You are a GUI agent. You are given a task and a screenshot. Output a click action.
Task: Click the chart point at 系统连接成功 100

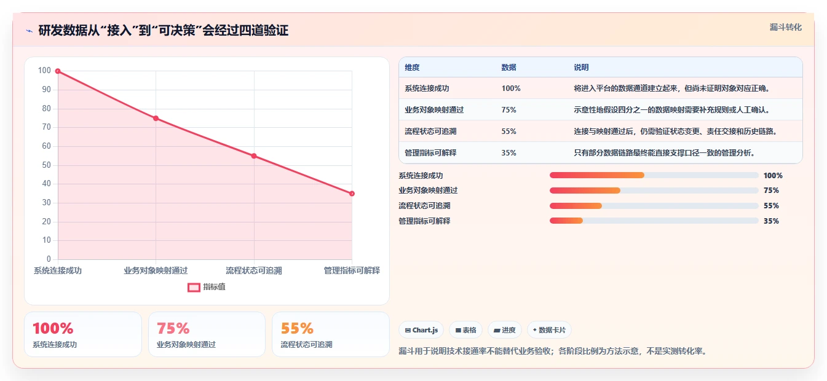tap(58, 71)
